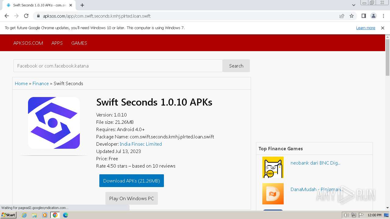This screenshot has width=390, height=219.
Task: Open Action Center flag tray icon
Action: (360, 215)
